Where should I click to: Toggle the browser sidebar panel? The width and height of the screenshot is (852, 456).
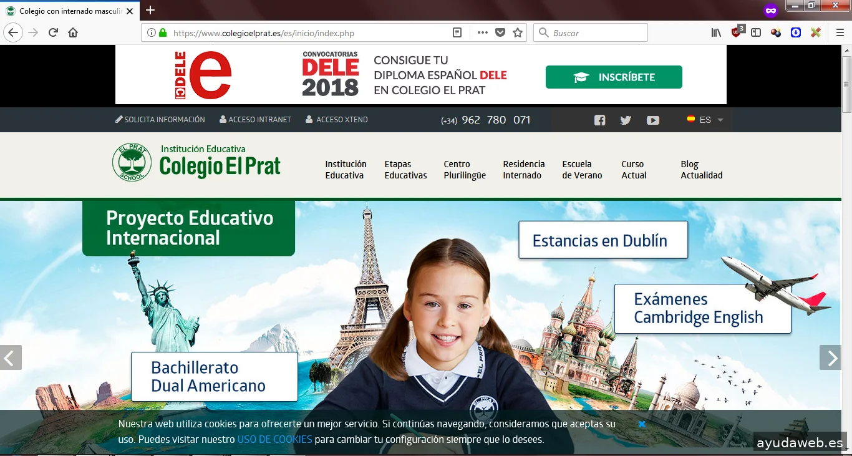coord(756,33)
